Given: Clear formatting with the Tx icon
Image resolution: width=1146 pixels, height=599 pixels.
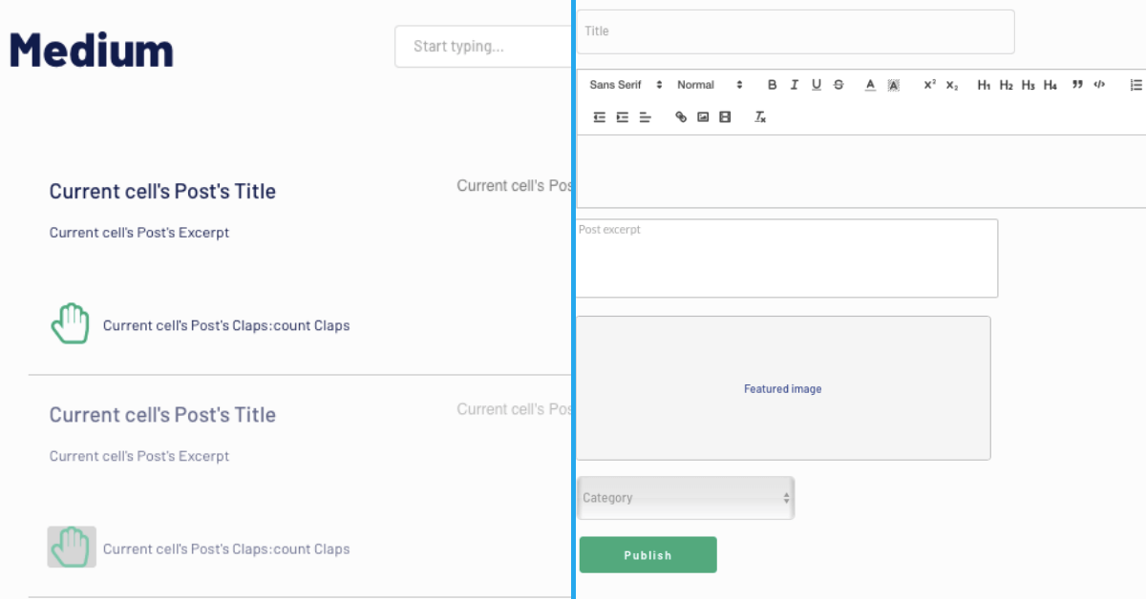Looking at the screenshot, I should point(760,116).
